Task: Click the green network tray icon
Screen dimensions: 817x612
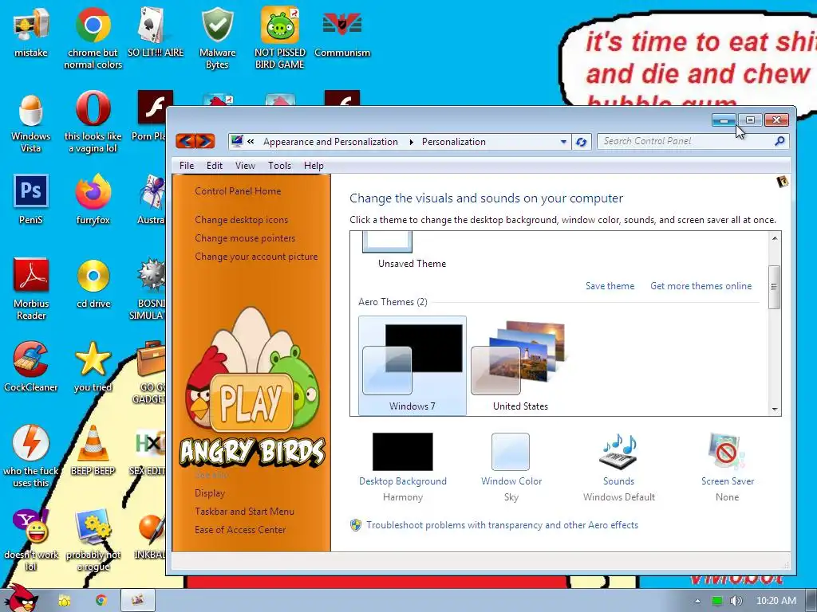Action: [717, 601]
